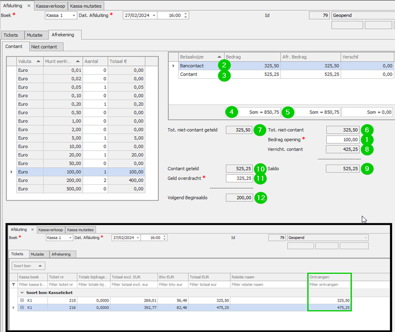Viewport: 395px width, 332px height.
Task: Click the Afr. Bedrag column header
Action: click(311, 57)
